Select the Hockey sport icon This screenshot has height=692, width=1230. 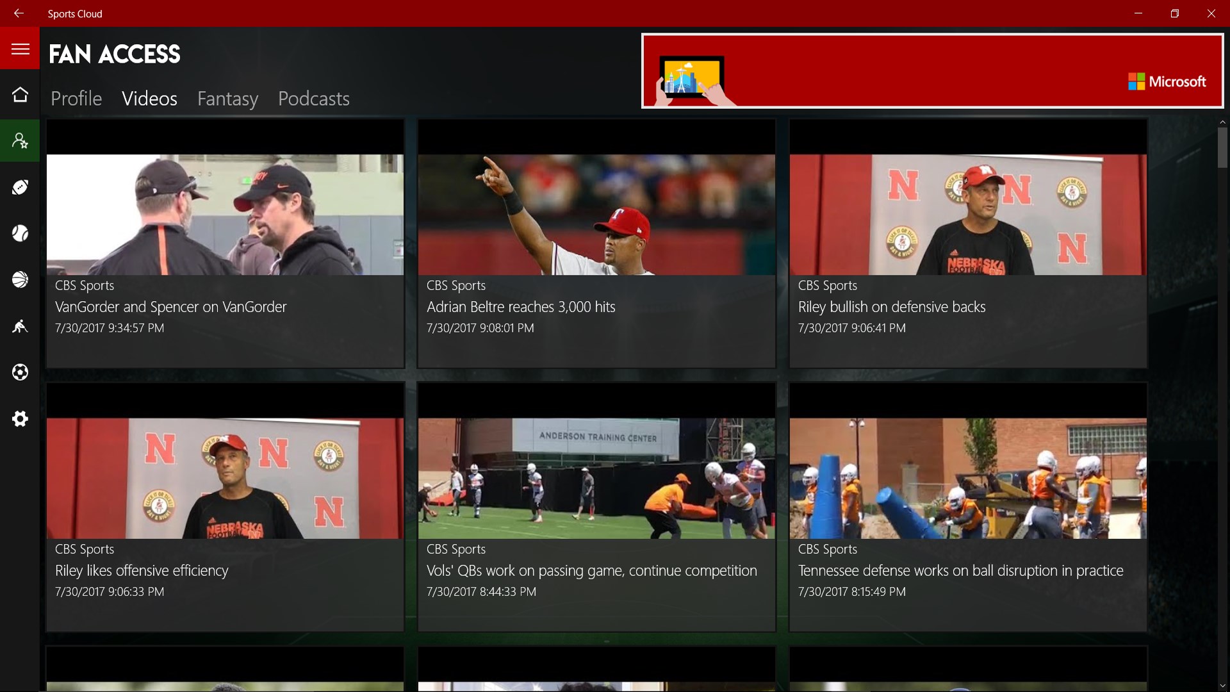[x=20, y=327]
